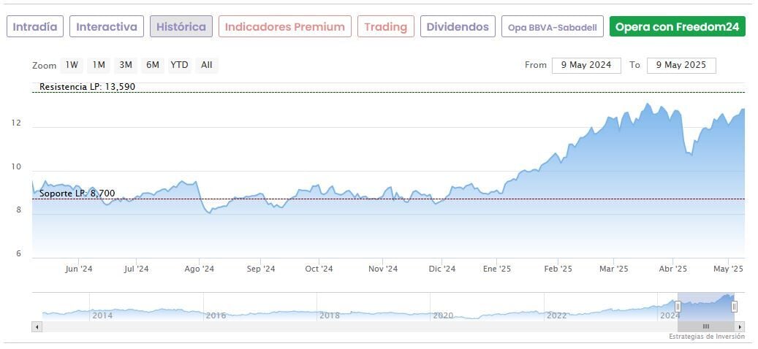Set zoom range to 1M
Viewport: 758px width, 349px height.
(x=99, y=65)
